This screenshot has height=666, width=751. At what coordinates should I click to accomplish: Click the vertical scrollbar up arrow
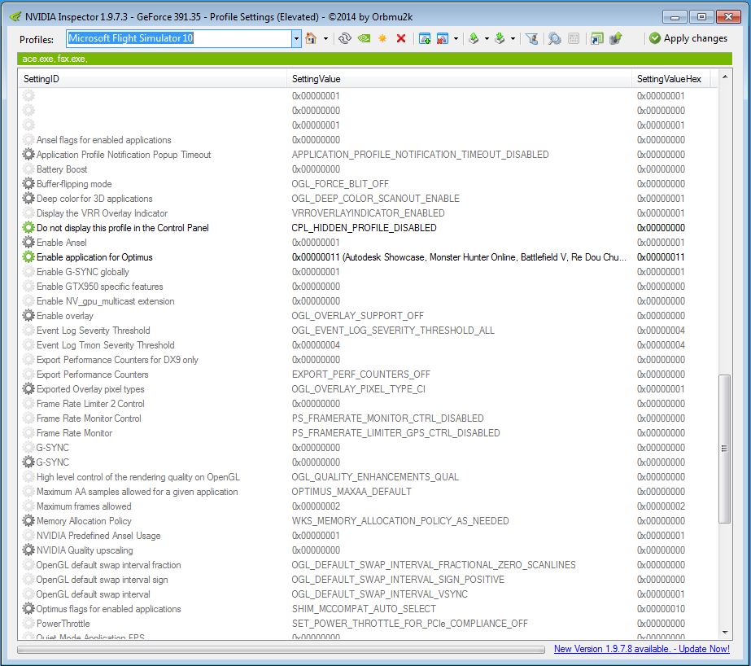[x=725, y=77]
